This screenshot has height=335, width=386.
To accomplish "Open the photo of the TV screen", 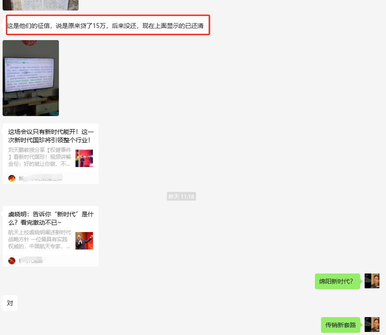I will [x=31, y=78].
